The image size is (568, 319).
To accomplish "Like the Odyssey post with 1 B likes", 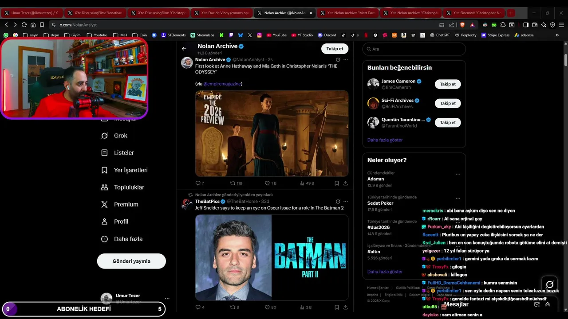I will (270, 183).
